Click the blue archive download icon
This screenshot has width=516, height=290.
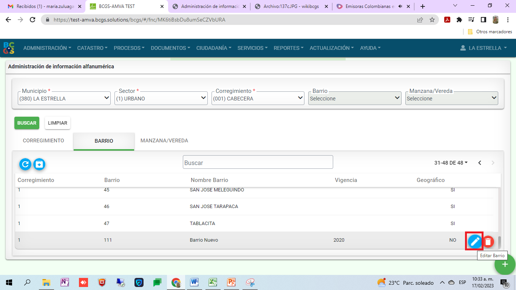coord(40,164)
